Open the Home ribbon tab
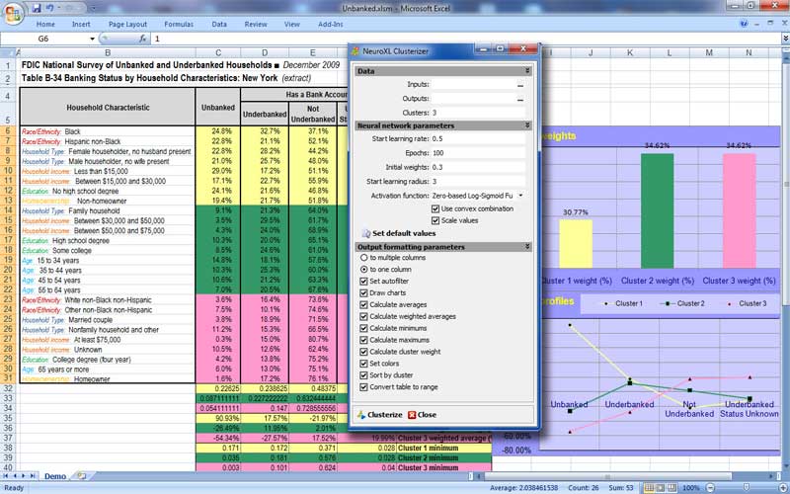Viewport: 790px width, 494px height. (x=45, y=24)
